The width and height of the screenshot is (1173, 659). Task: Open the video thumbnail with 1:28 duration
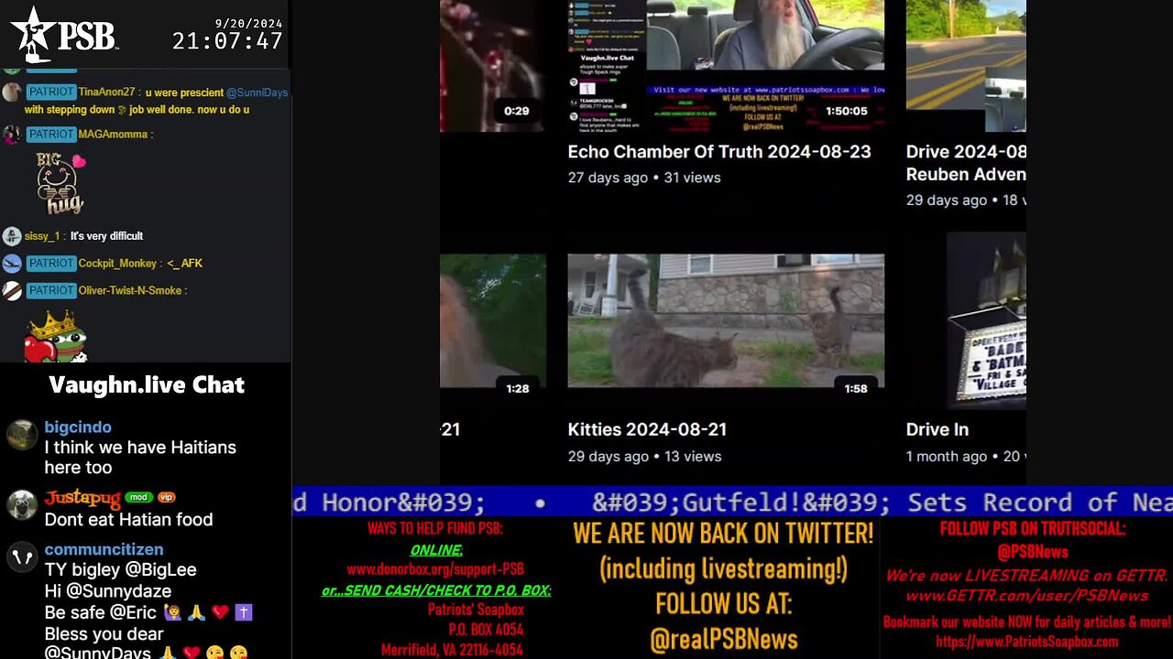pyautogui.click(x=493, y=320)
